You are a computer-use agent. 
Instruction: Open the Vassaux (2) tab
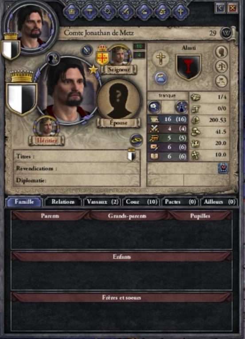click(102, 202)
